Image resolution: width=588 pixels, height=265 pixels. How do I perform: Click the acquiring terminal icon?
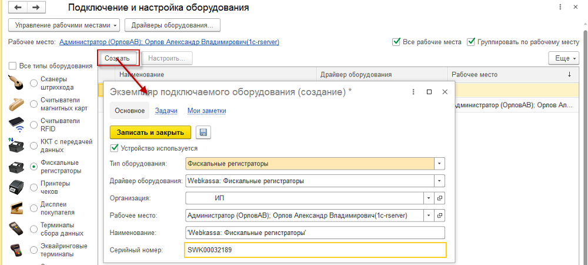[16, 250]
